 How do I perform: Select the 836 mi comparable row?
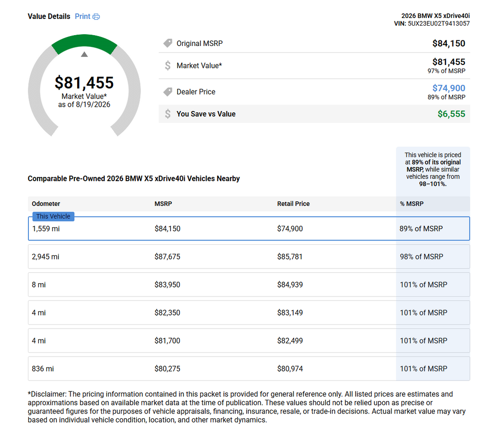(249, 369)
